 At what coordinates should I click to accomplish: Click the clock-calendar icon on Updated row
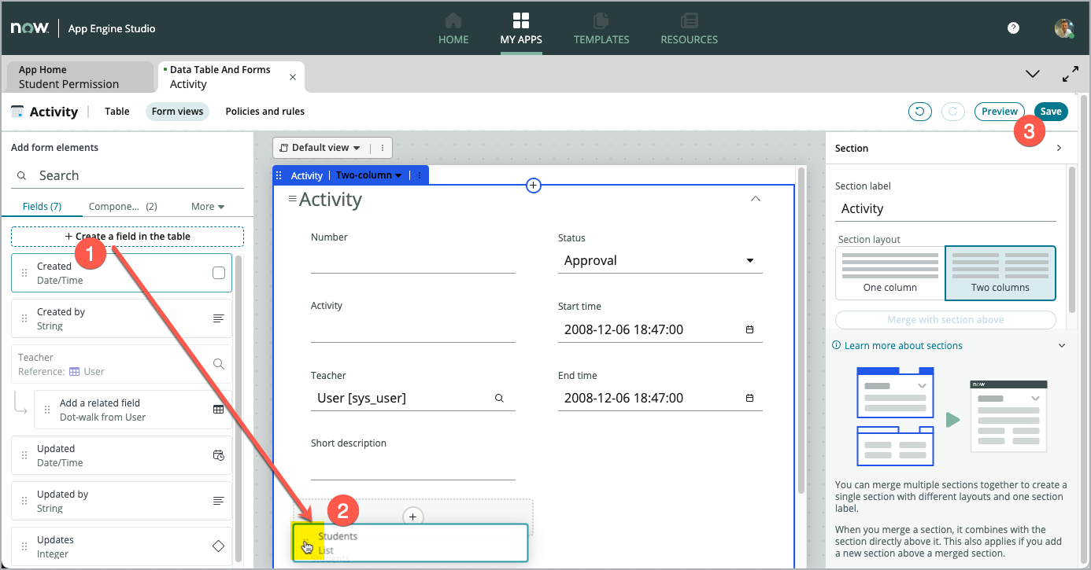pyautogui.click(x=219, y=455)
